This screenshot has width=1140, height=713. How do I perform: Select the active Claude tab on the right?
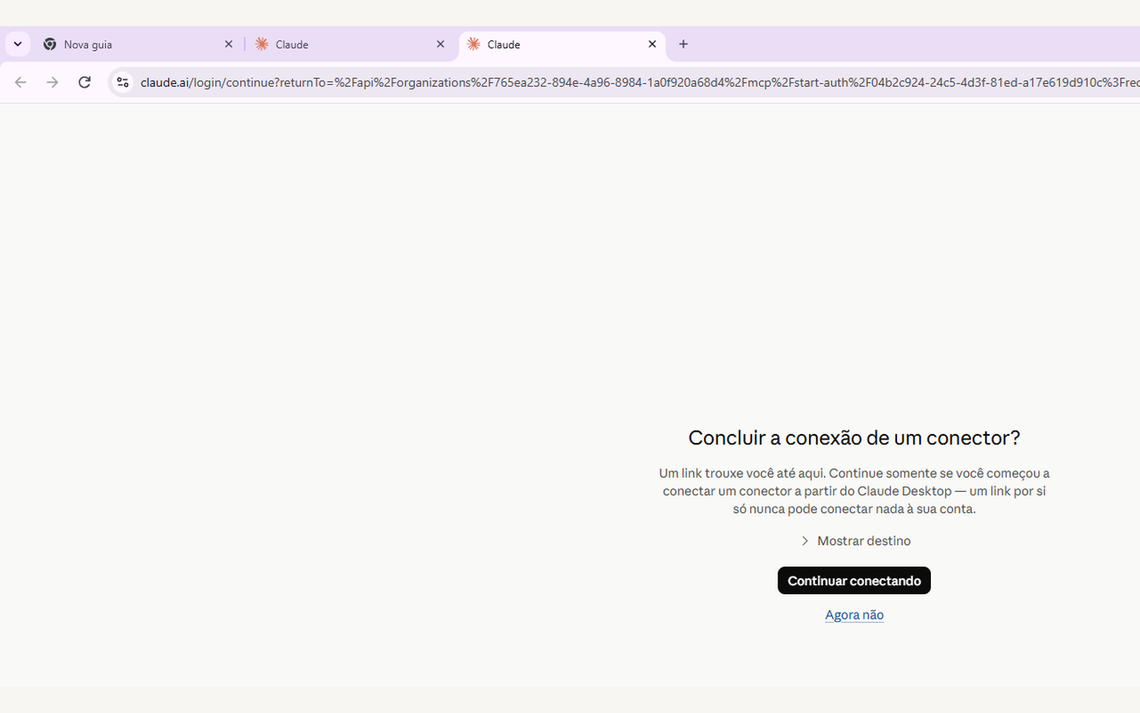pos(562,44)
